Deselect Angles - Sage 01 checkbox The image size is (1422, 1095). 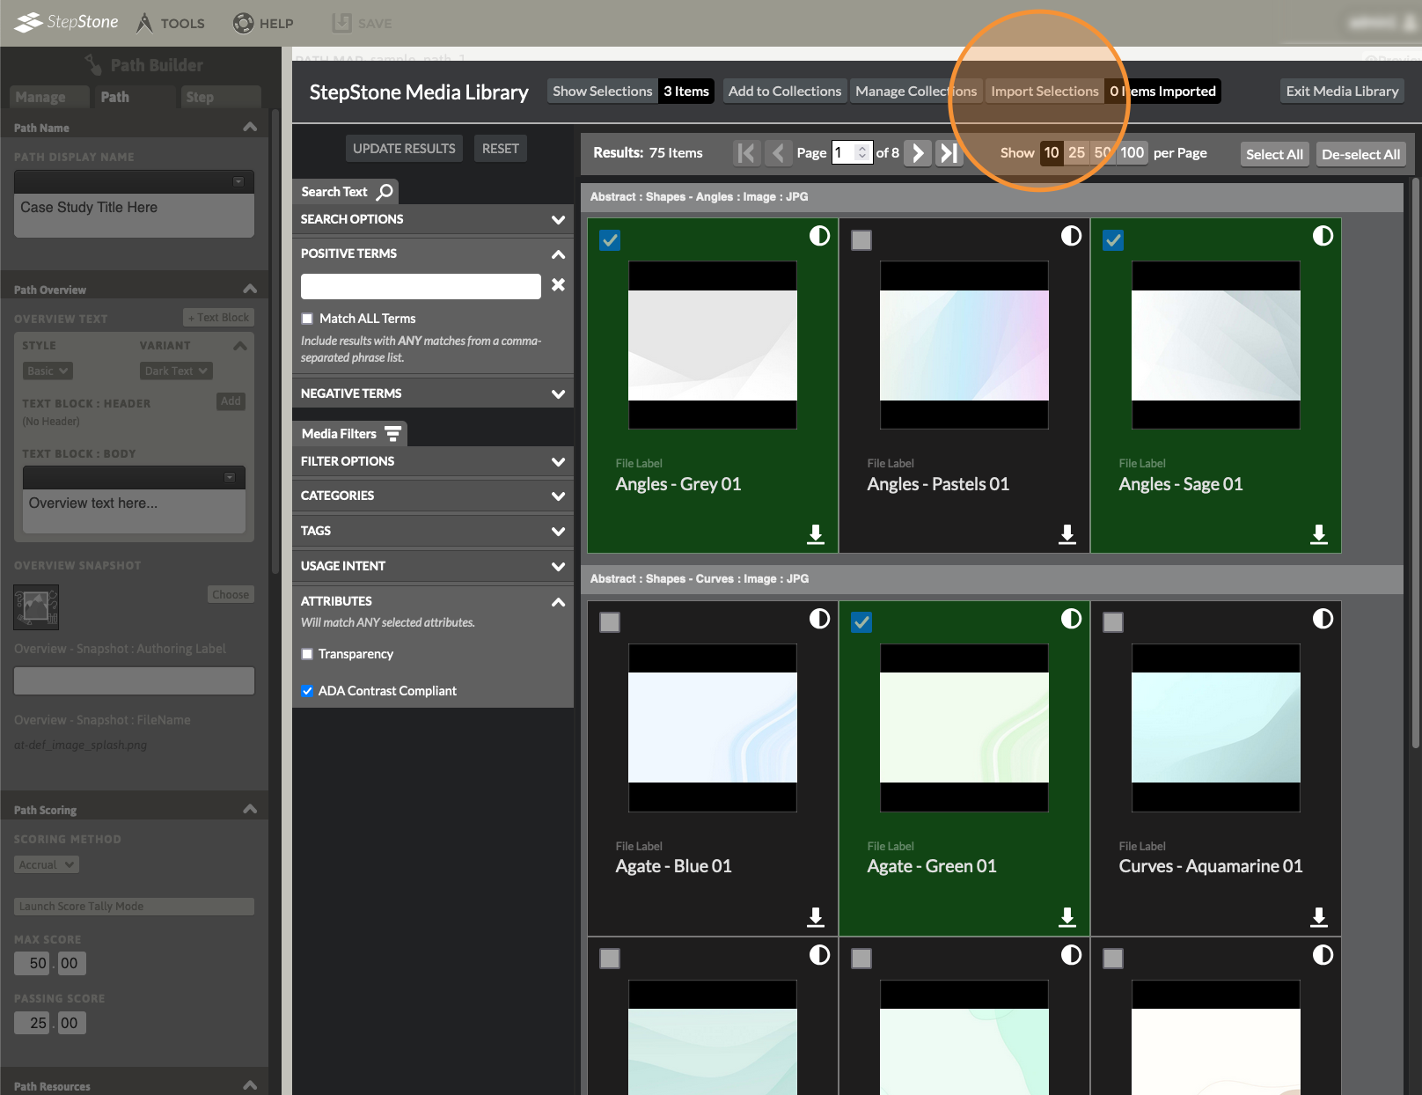[1113, 240]
